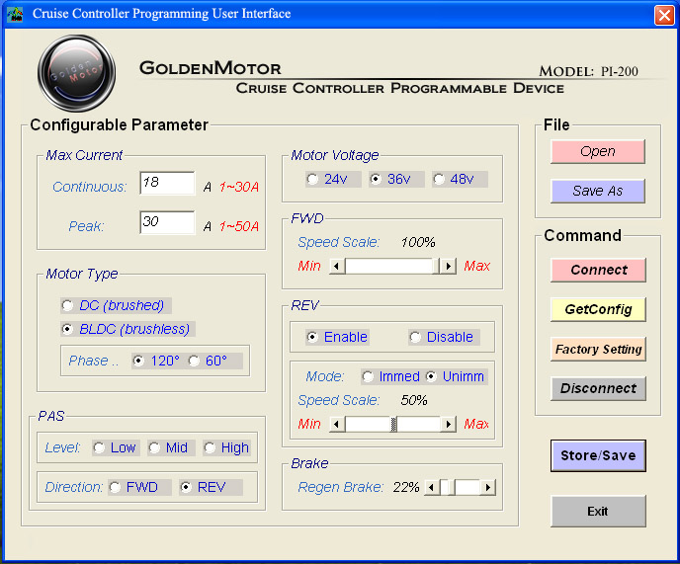Click the FWD speed scale slider thumb
This screenshot has height=564, width=680.
(436, 266)
